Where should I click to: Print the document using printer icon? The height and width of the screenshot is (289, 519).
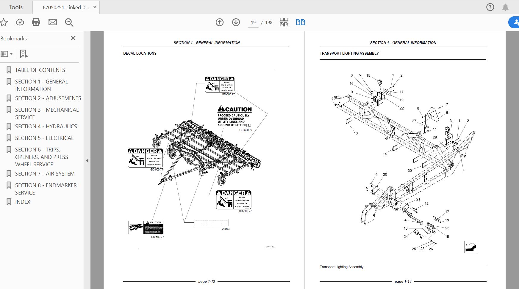[36, 22]
